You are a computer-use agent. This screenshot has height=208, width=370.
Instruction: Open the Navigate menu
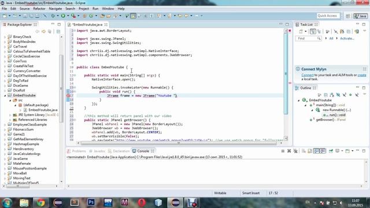click(x=55, y=9)
